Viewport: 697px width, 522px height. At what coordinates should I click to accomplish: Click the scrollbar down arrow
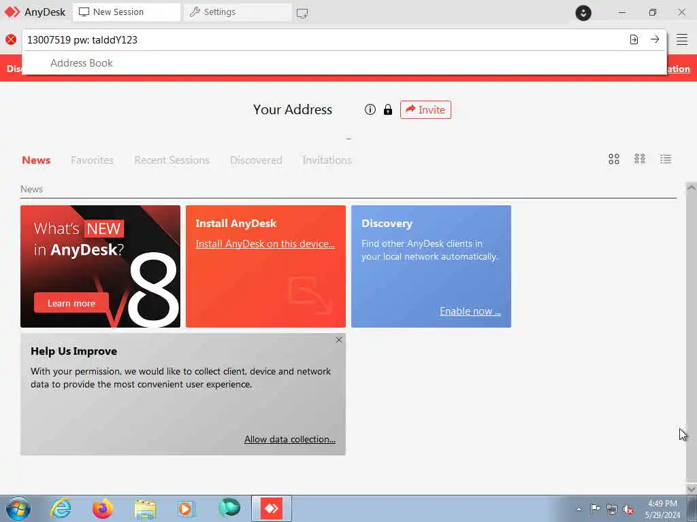tap(692, 489)
